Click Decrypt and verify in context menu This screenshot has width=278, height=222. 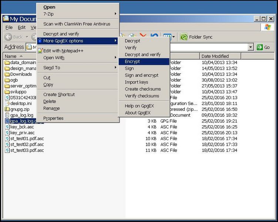(78, 34)
